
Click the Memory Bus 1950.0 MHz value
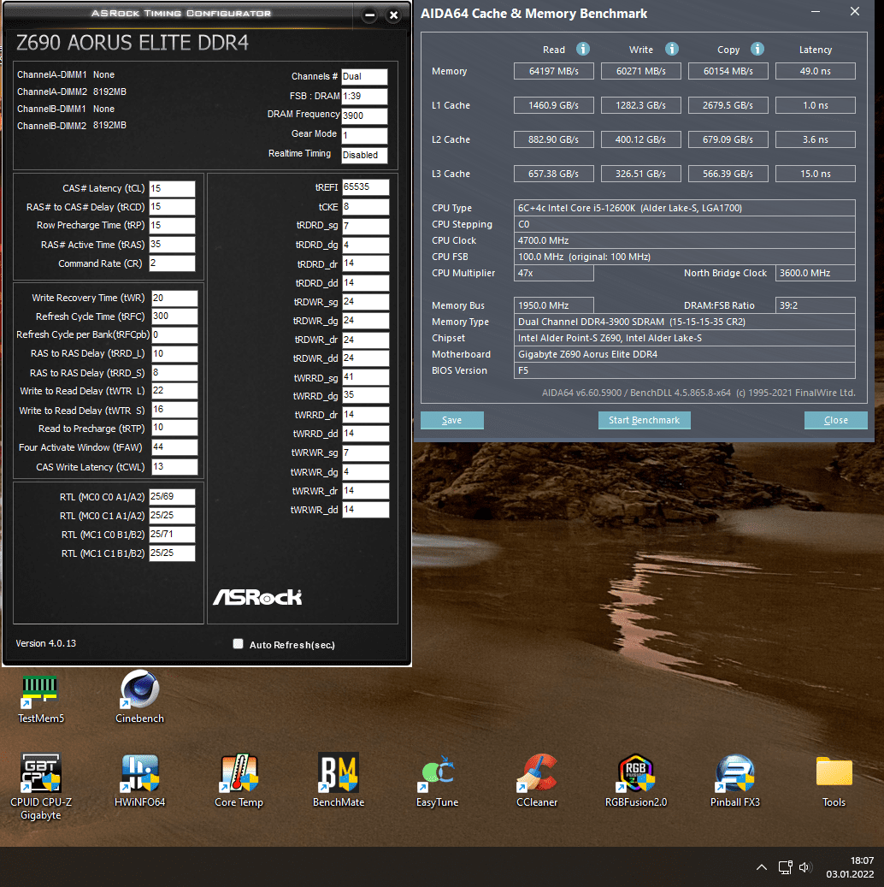pyautogui.click(x=554, y=305)
